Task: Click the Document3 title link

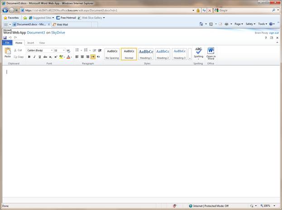Action: tap(36, 33)
